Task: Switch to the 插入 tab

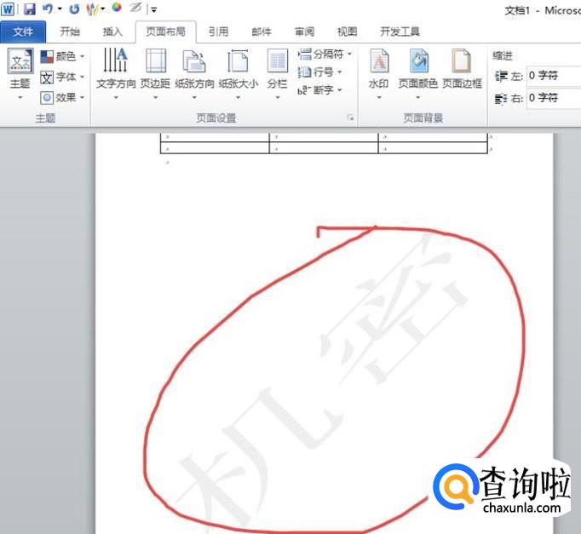Action: tap(112, 32)
